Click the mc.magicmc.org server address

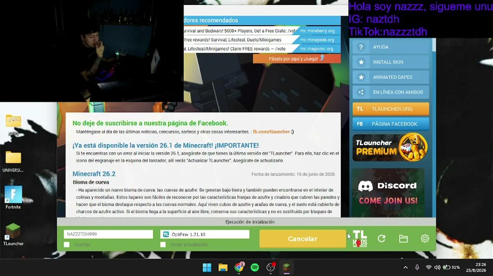[x=317, y=49]
